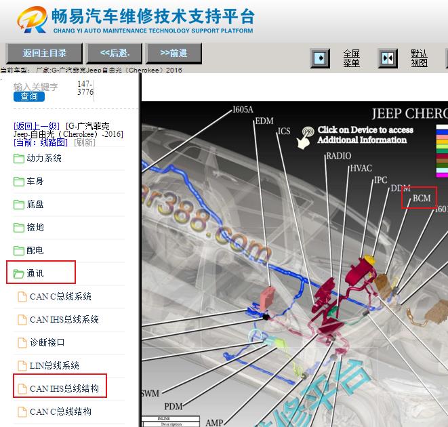
Task: Focus the 输入关键字 search field
Action: pyautogui.click(x=36, y=87)
